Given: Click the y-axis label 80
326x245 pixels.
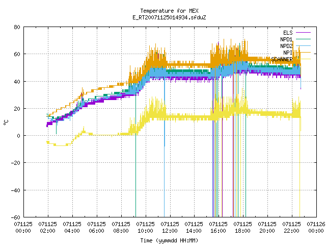Looking at the screenshot, I should (17, 27).
